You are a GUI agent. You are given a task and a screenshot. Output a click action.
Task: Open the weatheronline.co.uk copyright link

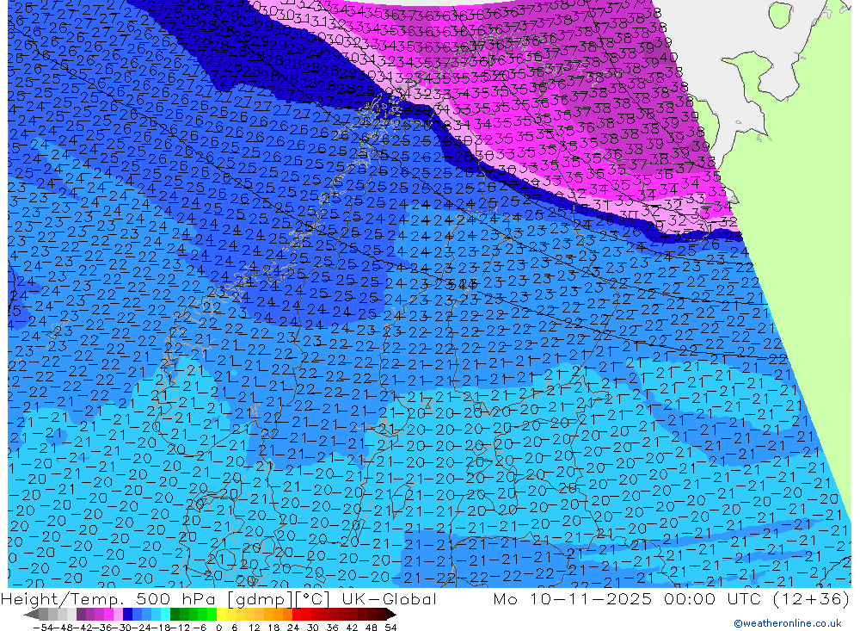[788, 623]
